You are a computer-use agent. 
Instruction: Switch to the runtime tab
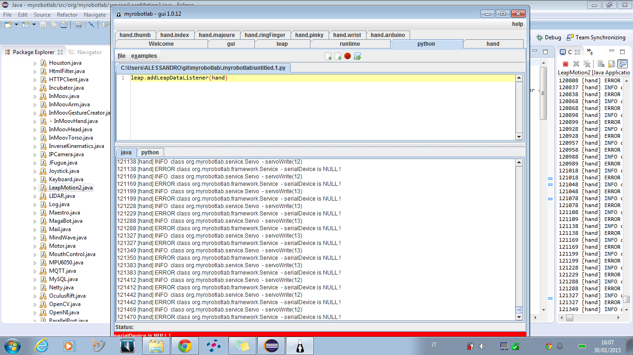[350, 44]
